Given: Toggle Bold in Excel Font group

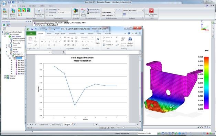Looking at the screenshot, I should (x=42, y=41).
